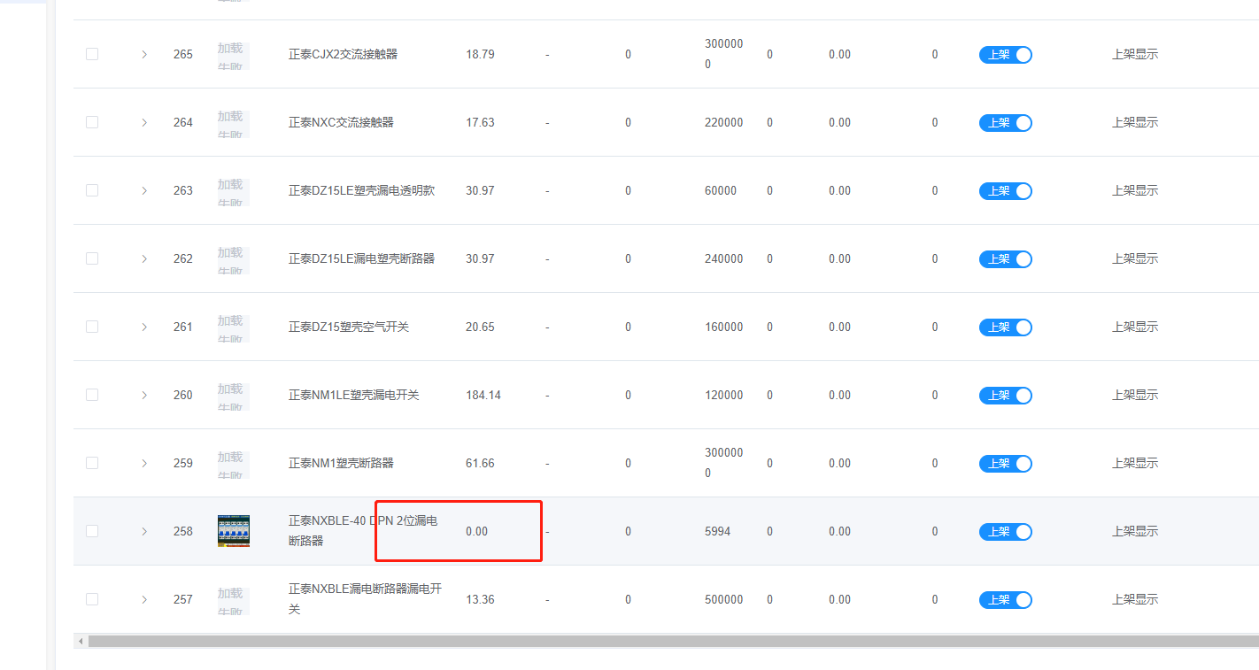Click failed image placeholder of row 261
The height and width of the screenshot is (670, 1259).
pyautogui.click(x=234, y=328)
